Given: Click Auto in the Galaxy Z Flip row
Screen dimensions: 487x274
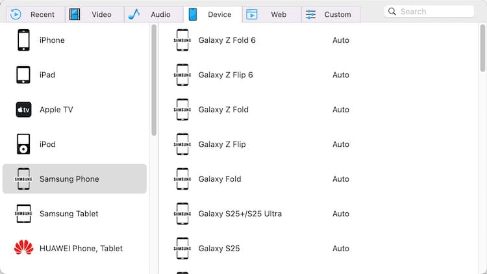Looking at the screenshot, I should [341, 144].
